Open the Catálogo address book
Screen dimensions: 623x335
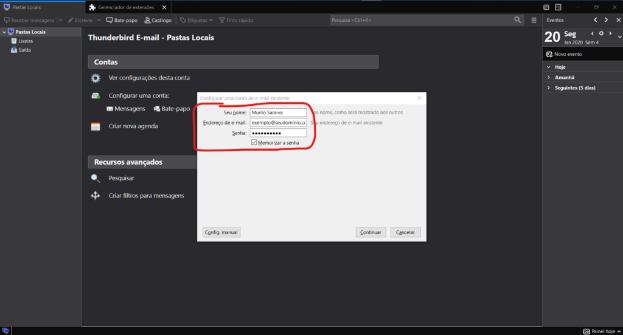point(158,20)
